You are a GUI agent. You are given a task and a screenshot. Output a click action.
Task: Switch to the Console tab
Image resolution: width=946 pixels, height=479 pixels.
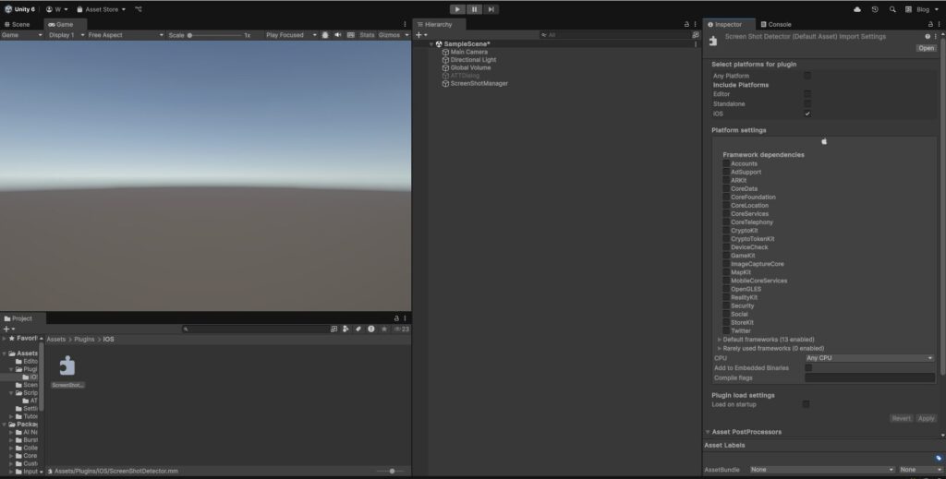(779, 24)
